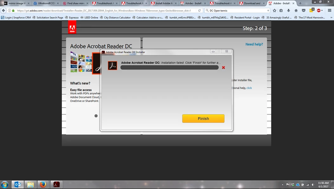The height and width of the screenshot is (189, 334).
Task: Open File Explorer from the taskbar
Action: [30, 184]
